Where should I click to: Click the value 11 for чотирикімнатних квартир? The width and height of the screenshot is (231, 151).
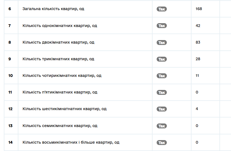pyautogui.click(x=197, y=75)
